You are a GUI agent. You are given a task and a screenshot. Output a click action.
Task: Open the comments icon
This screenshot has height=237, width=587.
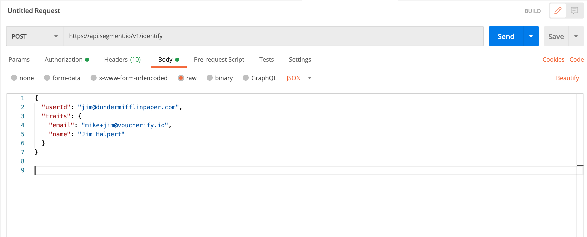tap(574, 11)
